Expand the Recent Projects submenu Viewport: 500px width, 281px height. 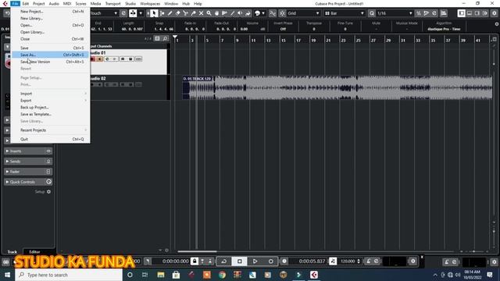(x=50, y=130)
